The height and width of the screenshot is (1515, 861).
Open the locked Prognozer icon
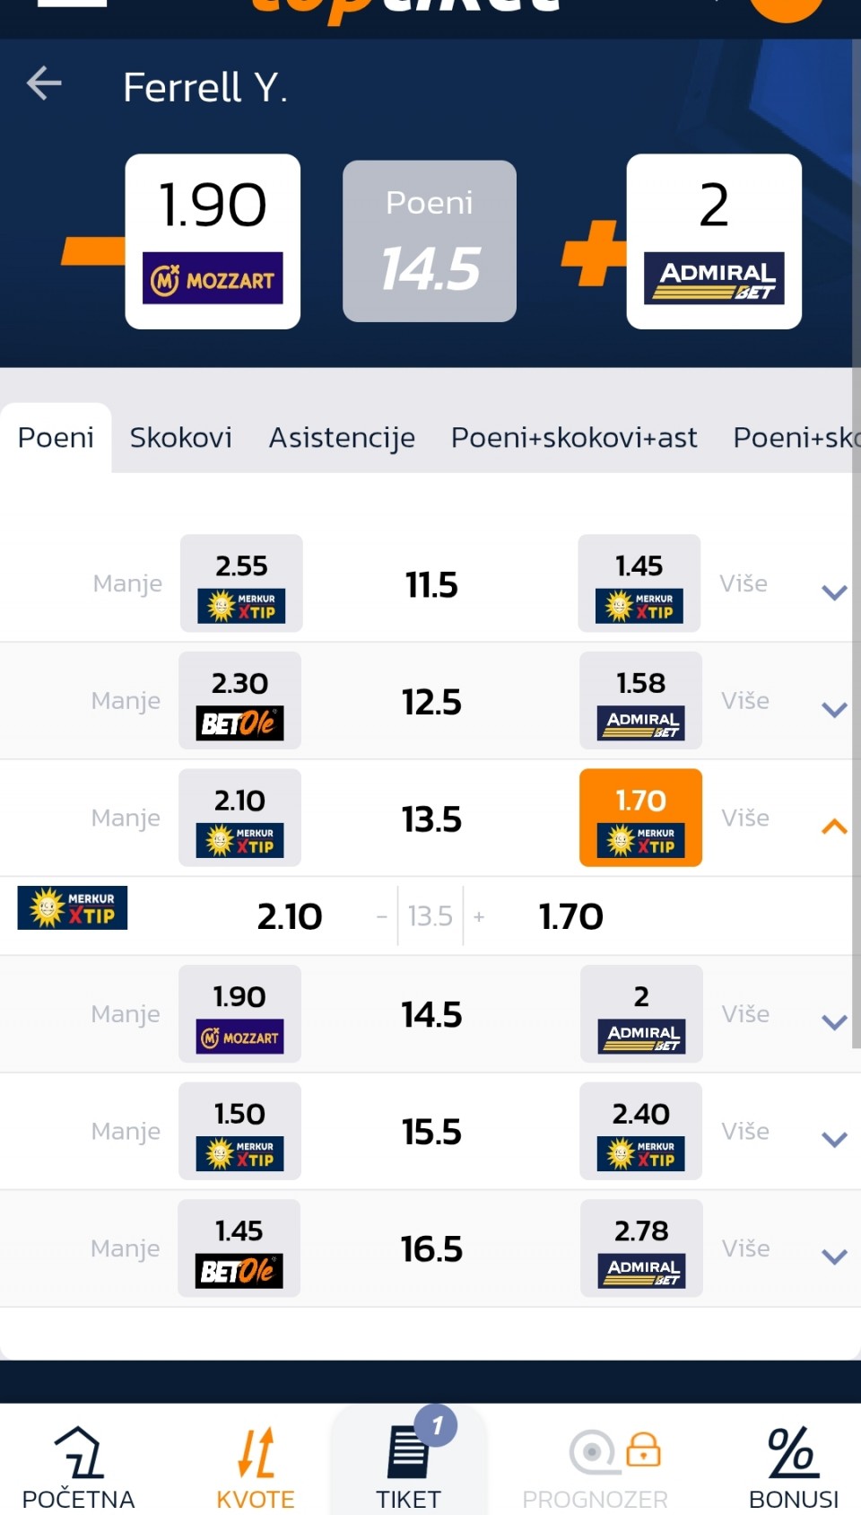615,1451
